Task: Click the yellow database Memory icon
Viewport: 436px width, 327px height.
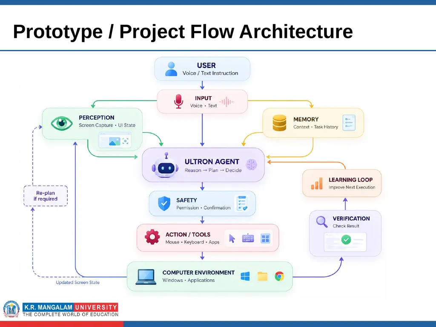Action: pyautogui.click(x=279, y=123)
